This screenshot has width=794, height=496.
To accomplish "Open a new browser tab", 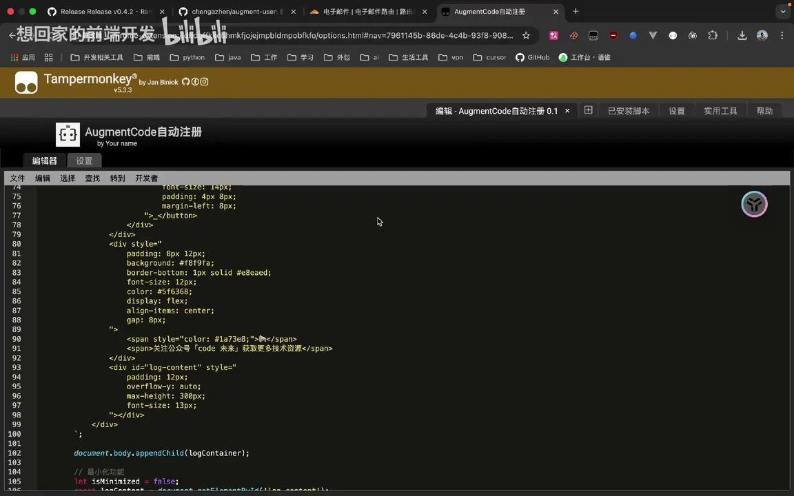I will (576, 11).
